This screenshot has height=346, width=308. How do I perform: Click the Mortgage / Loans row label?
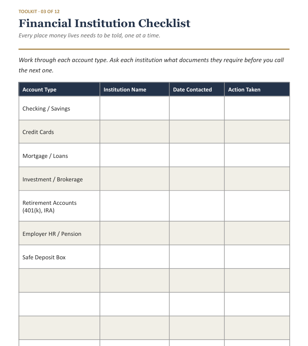(45, 156)
